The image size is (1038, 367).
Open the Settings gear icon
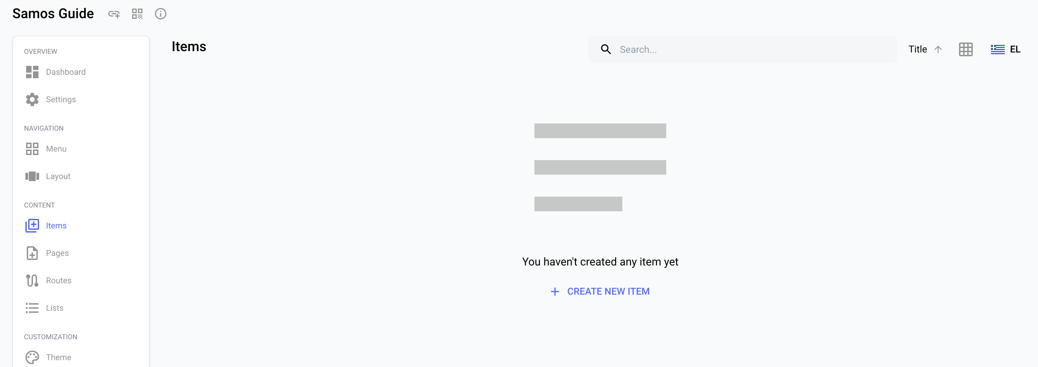coord(32,99)
